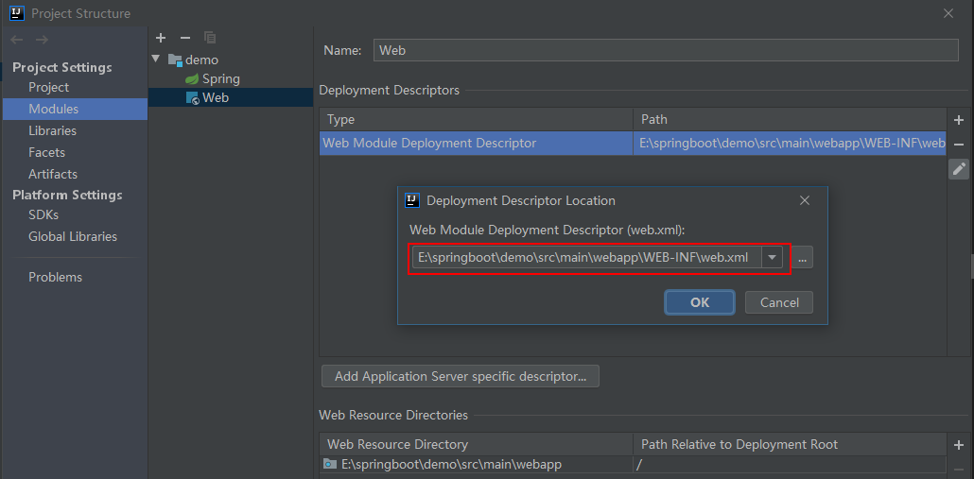The width and height of the screenshot is (974, 479).
Task: Click the copy module icon
Action: (210, 38)
